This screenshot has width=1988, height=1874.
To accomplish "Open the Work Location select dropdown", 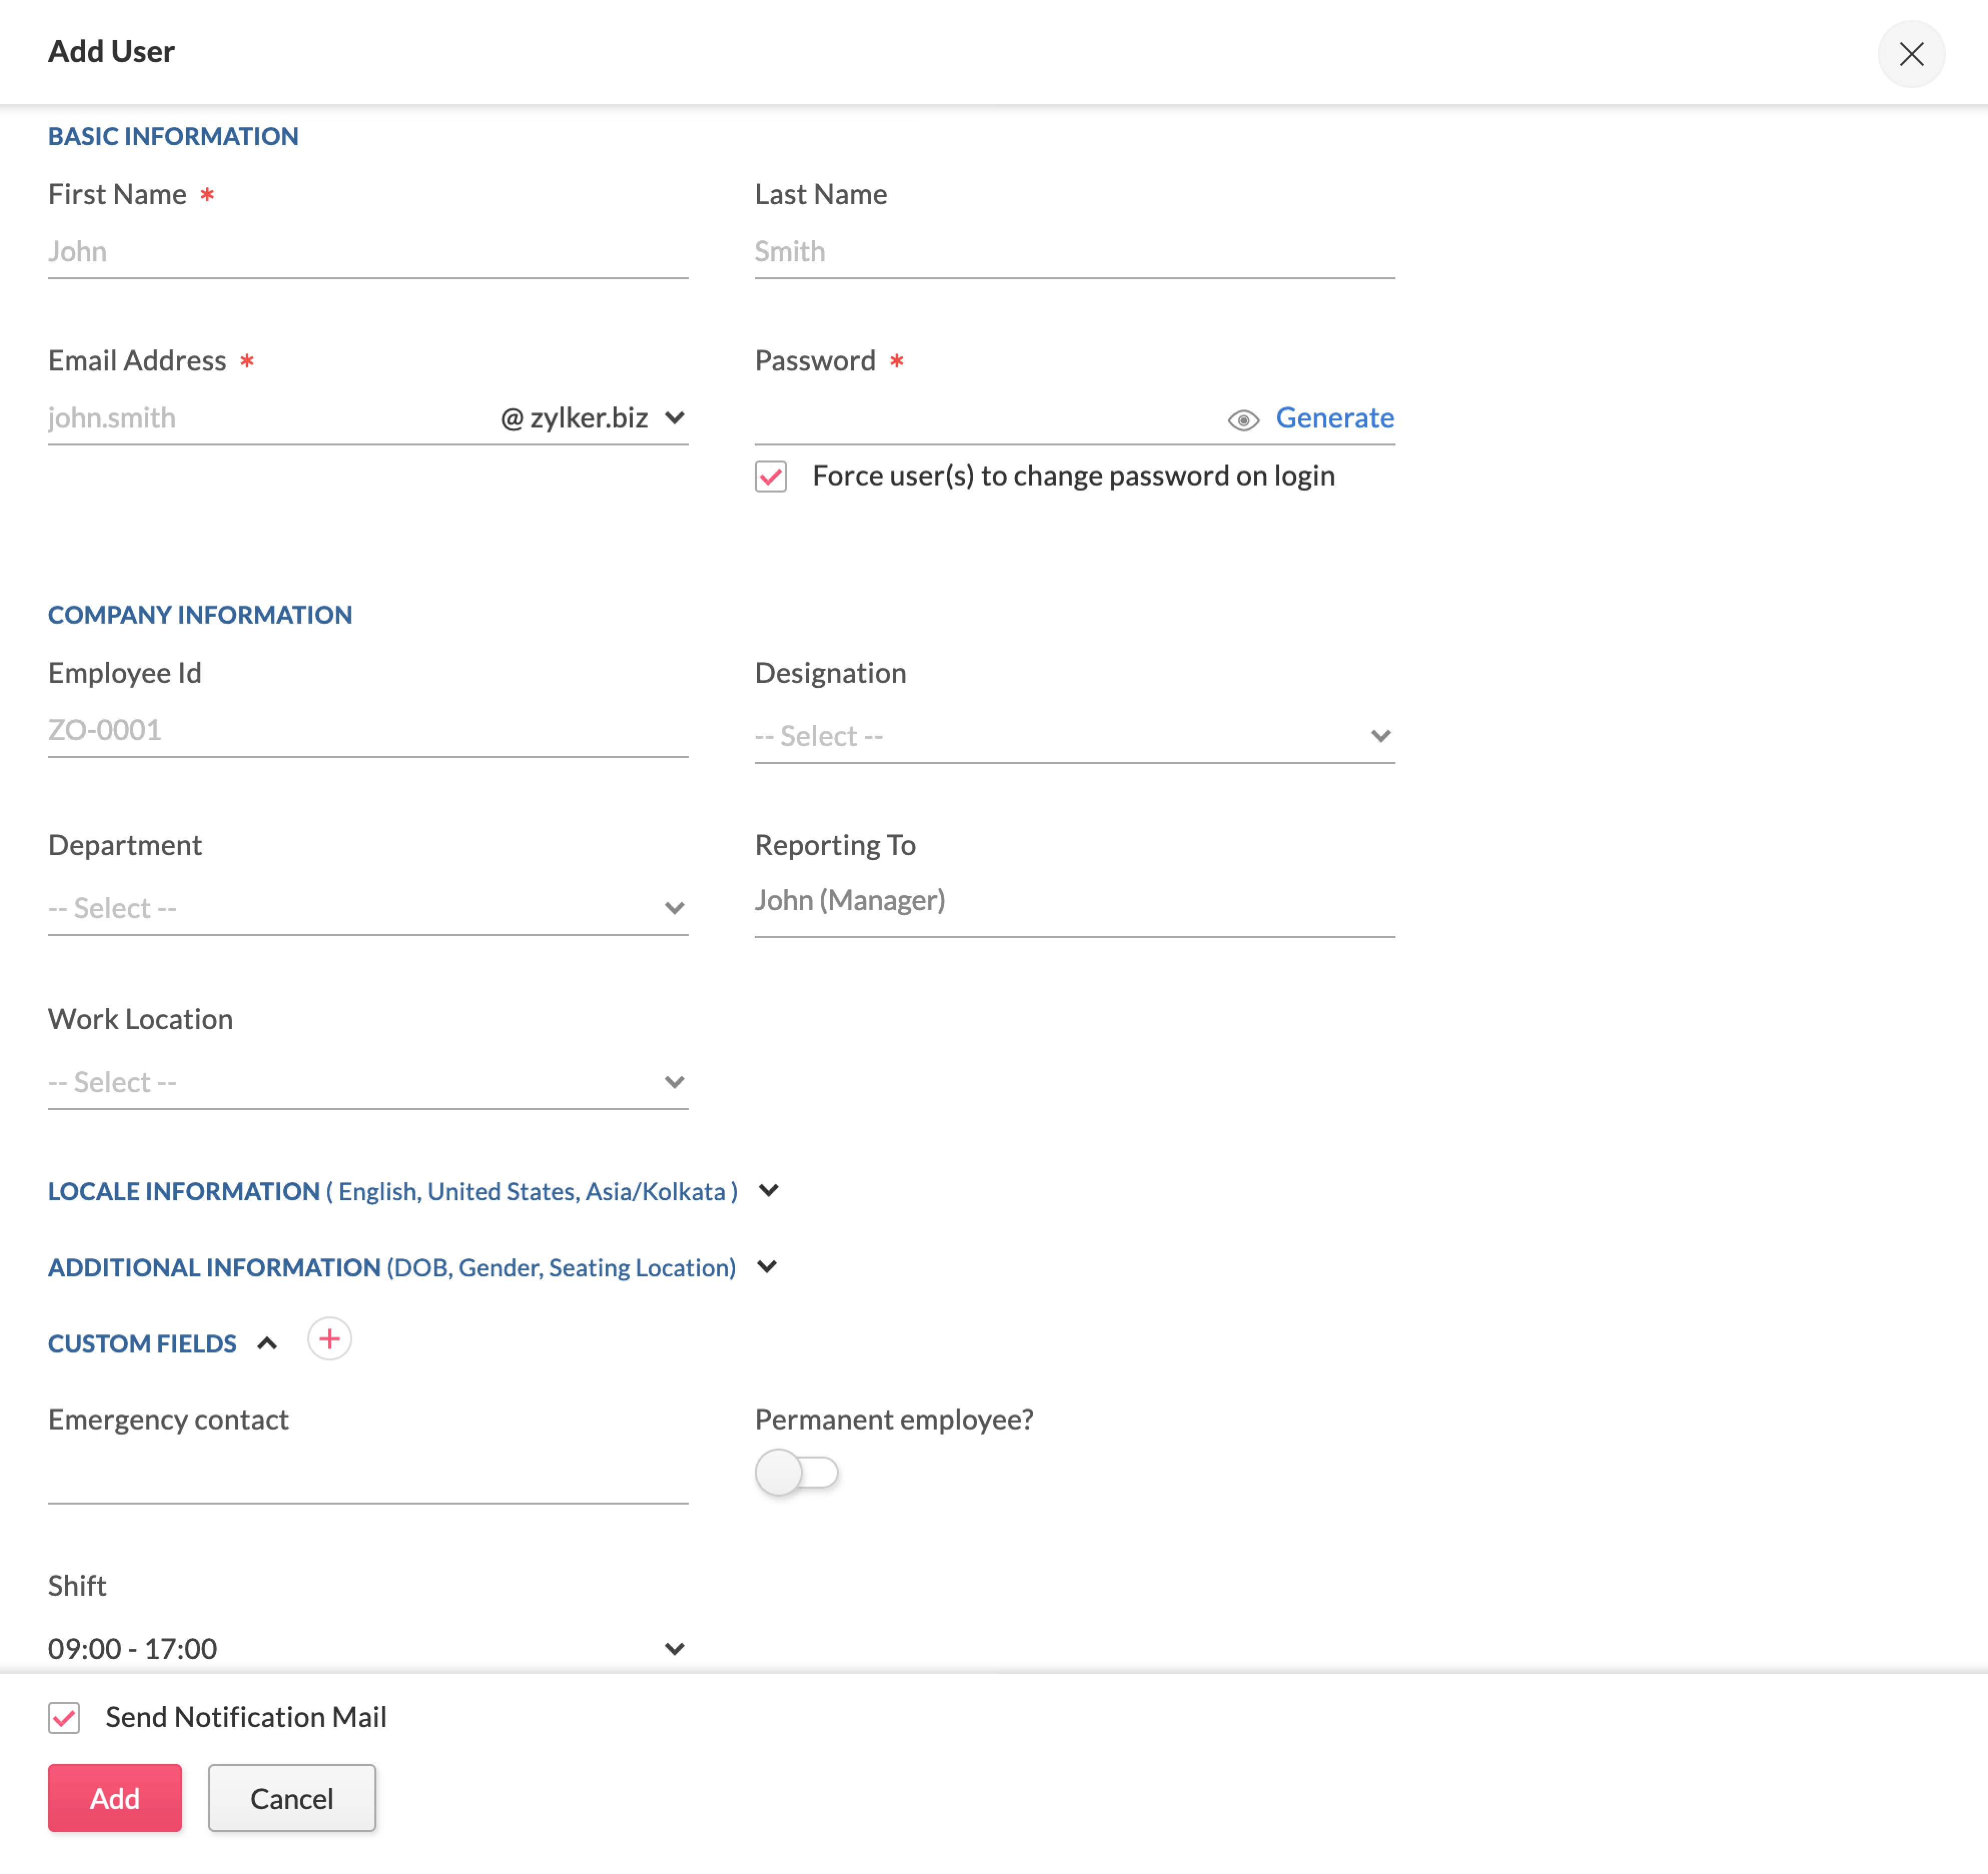I will pos(368,1082).
